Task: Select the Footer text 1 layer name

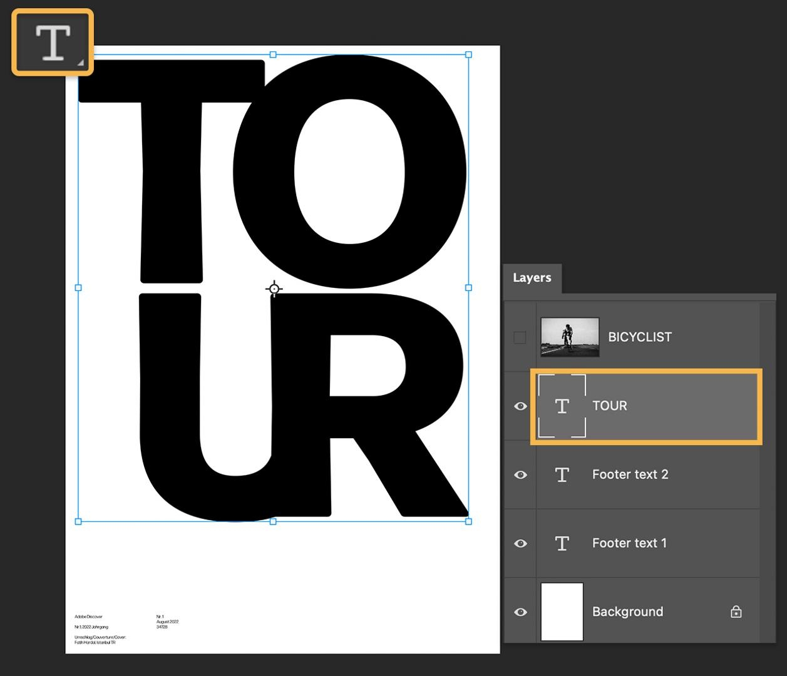Action: tap(630, 543)
